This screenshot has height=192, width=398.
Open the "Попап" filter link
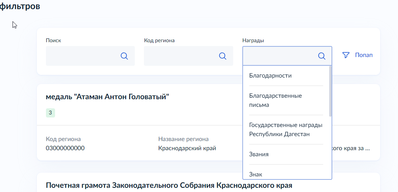(363, 55)
